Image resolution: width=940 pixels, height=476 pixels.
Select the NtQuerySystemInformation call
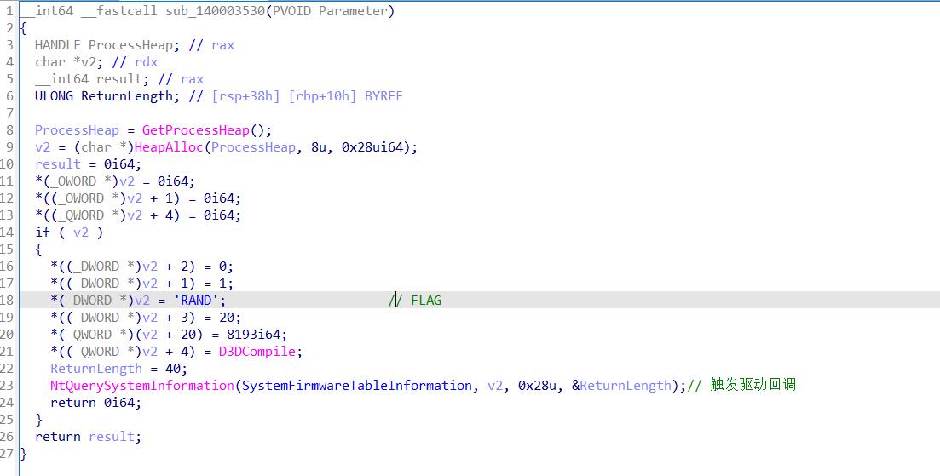[x=141, y=386]
